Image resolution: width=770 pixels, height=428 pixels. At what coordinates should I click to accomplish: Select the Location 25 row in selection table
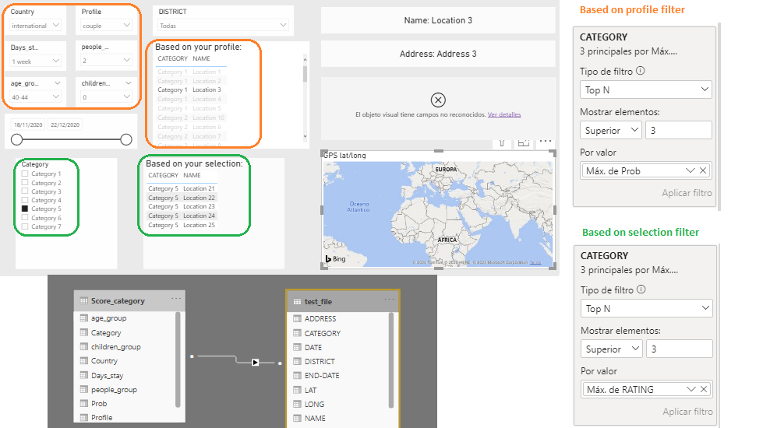click(182, 225)
